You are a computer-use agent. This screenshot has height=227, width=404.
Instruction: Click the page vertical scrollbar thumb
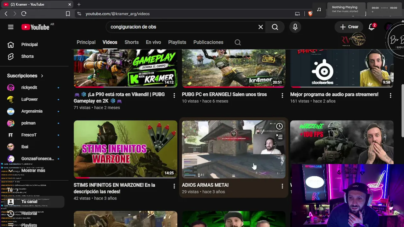click(x=402, y=111)
